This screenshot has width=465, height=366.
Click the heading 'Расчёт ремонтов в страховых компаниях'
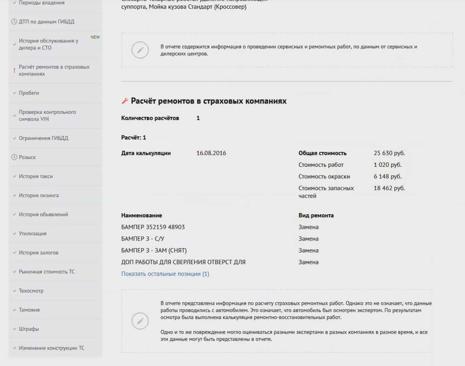209,101
